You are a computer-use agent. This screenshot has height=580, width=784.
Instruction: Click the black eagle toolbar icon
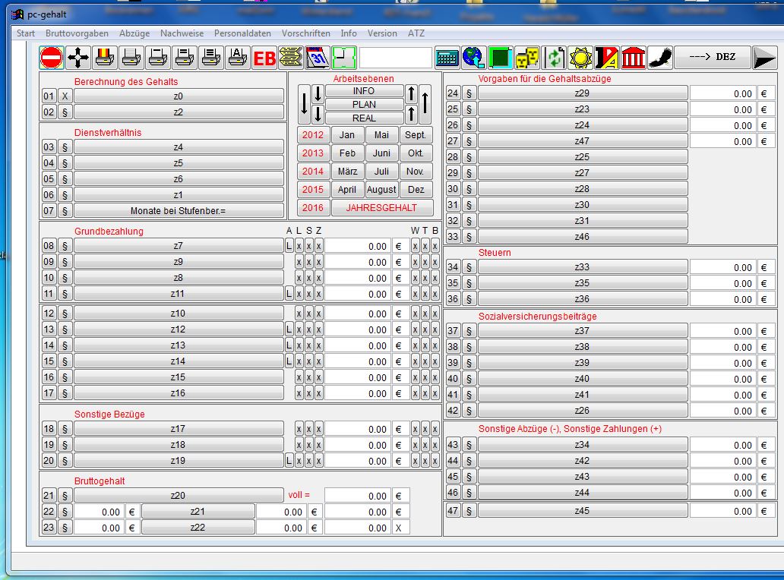point(660,58)
